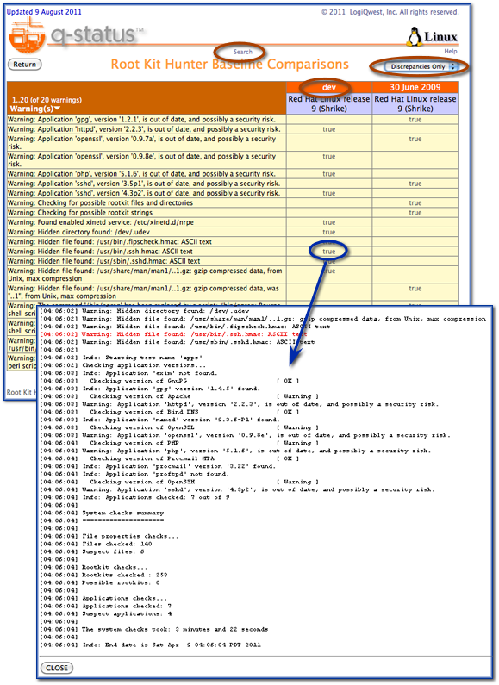Viewport: 499px width, 685px height.
Task: Select the /usr/sbin/.sshd.hmac table row
Action: (233, 261)
